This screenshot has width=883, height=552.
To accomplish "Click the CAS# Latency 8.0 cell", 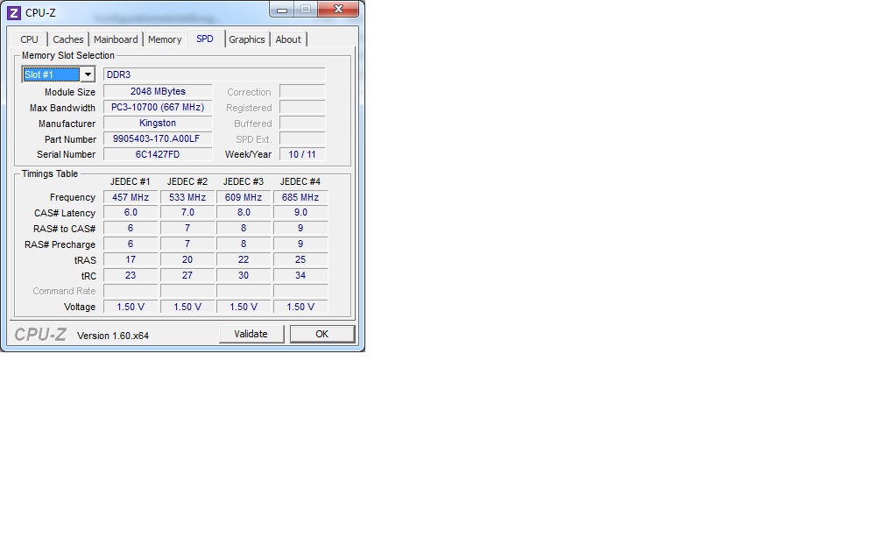I will [244, 212].
